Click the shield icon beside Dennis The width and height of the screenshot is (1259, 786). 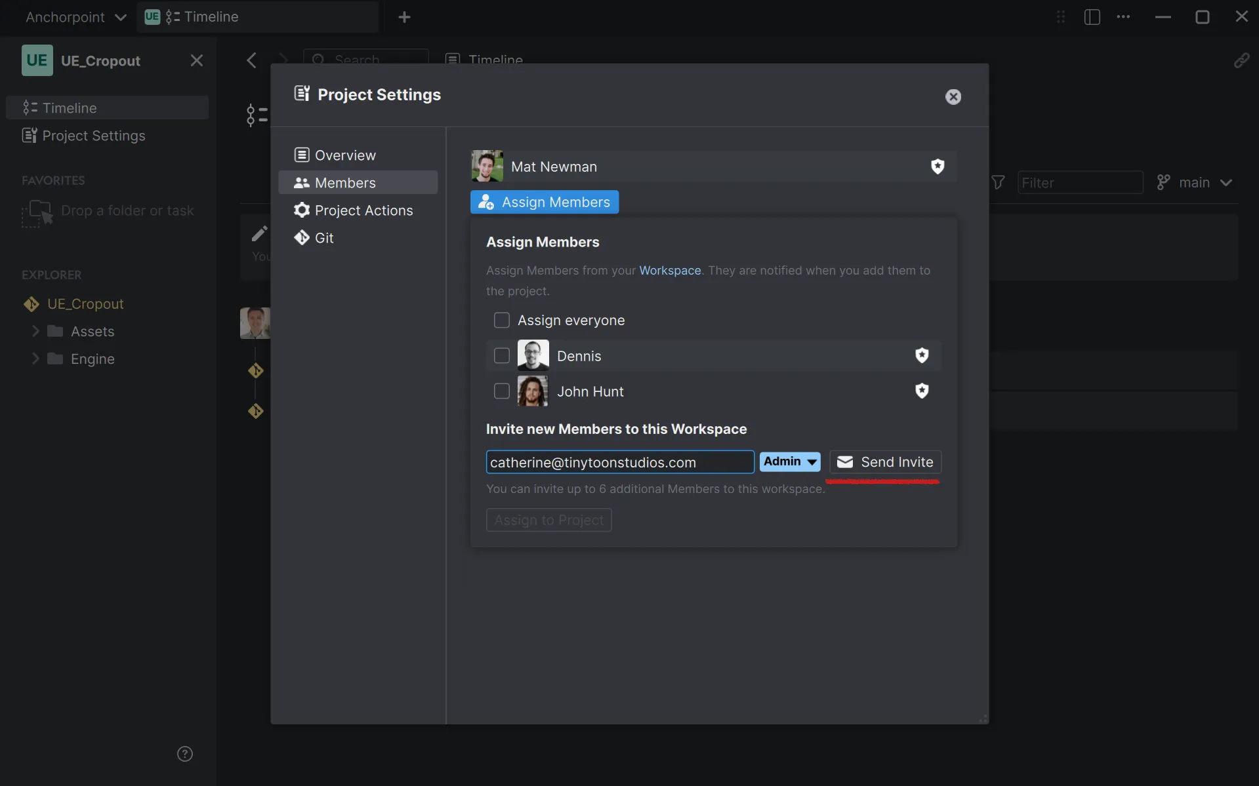922,355
